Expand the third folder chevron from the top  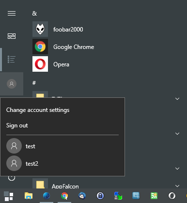pyautogui.click(x=177, y=169)
